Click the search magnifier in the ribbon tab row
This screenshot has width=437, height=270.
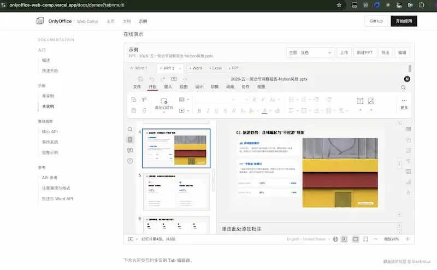coord(403,87)
